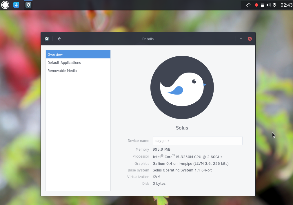Open the volume speaker tray icon
293x205 pixels.
pos(269,5)
